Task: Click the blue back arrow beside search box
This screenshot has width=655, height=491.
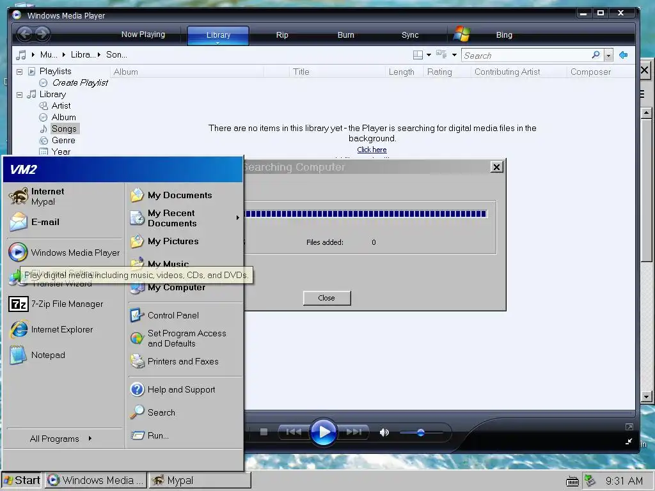Action: pyautogui.click(x=623, y=55)
